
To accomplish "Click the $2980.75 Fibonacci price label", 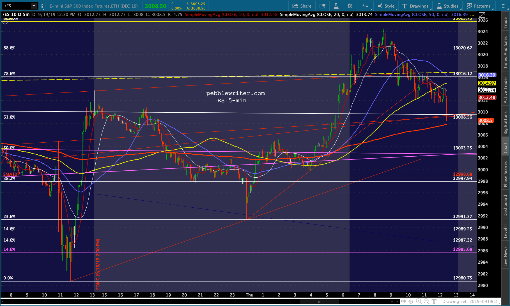I will point(463,278).
